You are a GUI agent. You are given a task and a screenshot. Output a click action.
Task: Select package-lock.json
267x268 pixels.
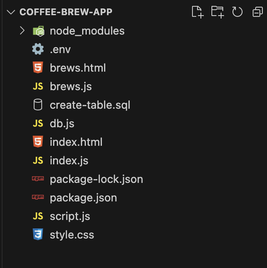point(96,179)
